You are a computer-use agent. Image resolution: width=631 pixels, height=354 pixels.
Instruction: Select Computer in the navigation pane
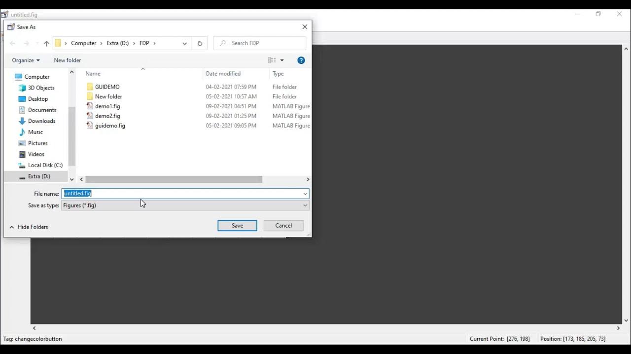pyautogui.click(x=37, y=77)
